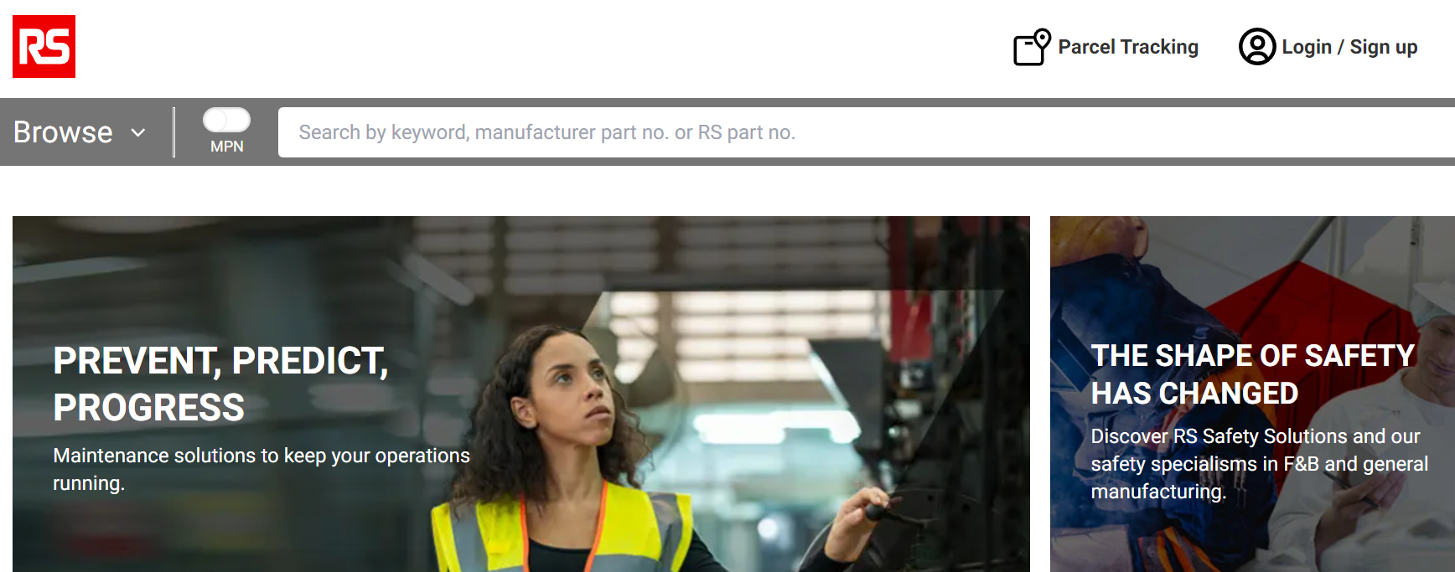Click the MPN label under the toggle
The height and width of the screenshot is (572, 1455).
[227, 147]
